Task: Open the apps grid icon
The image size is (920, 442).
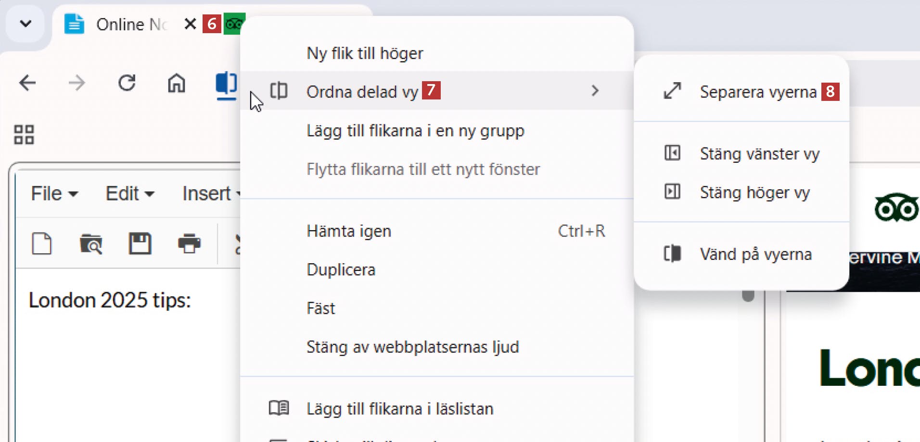Action: [24, 135]
